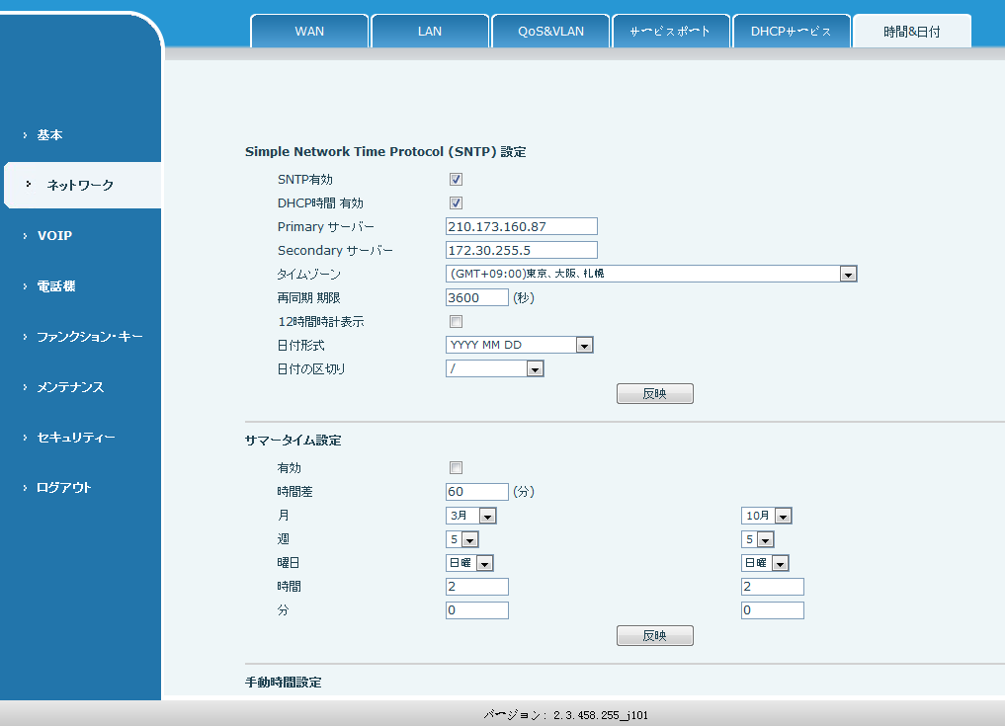The height and width of the screenshot is (726, 1005).
Task: Uncheck the DHCP時間 有効 checkbox
Action: coord(456,203)
